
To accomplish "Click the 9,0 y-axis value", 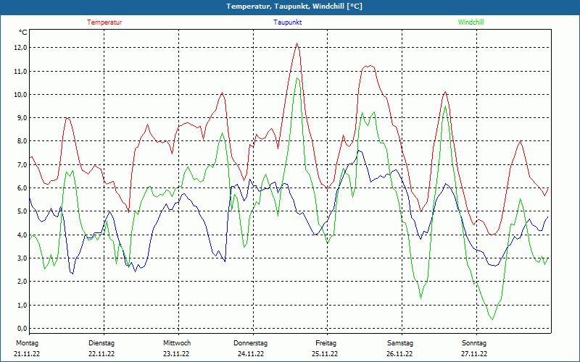I will click(x=22, y=118).
